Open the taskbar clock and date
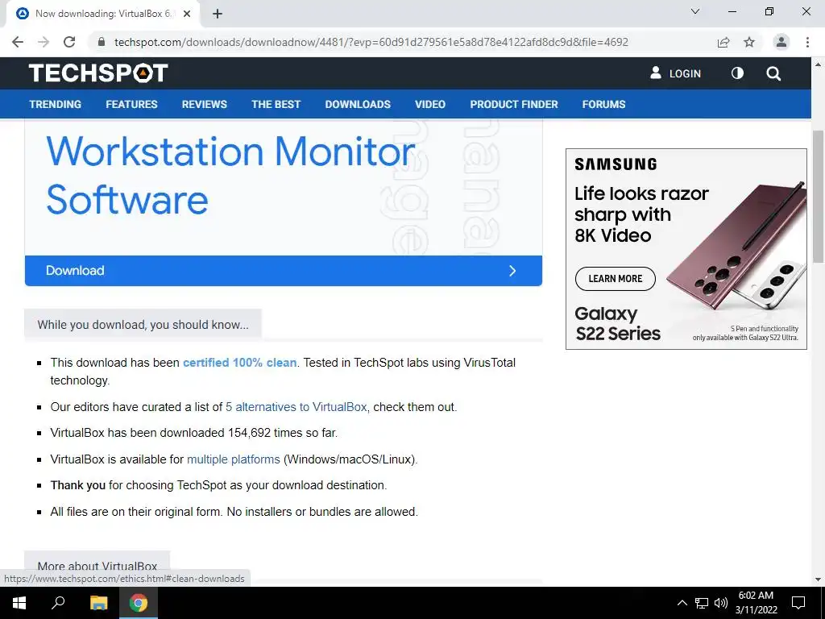 (x=756, y=603)
